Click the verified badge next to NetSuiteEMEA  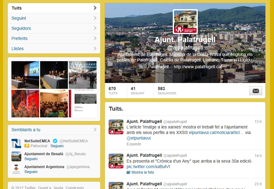(x=55, y=141)
